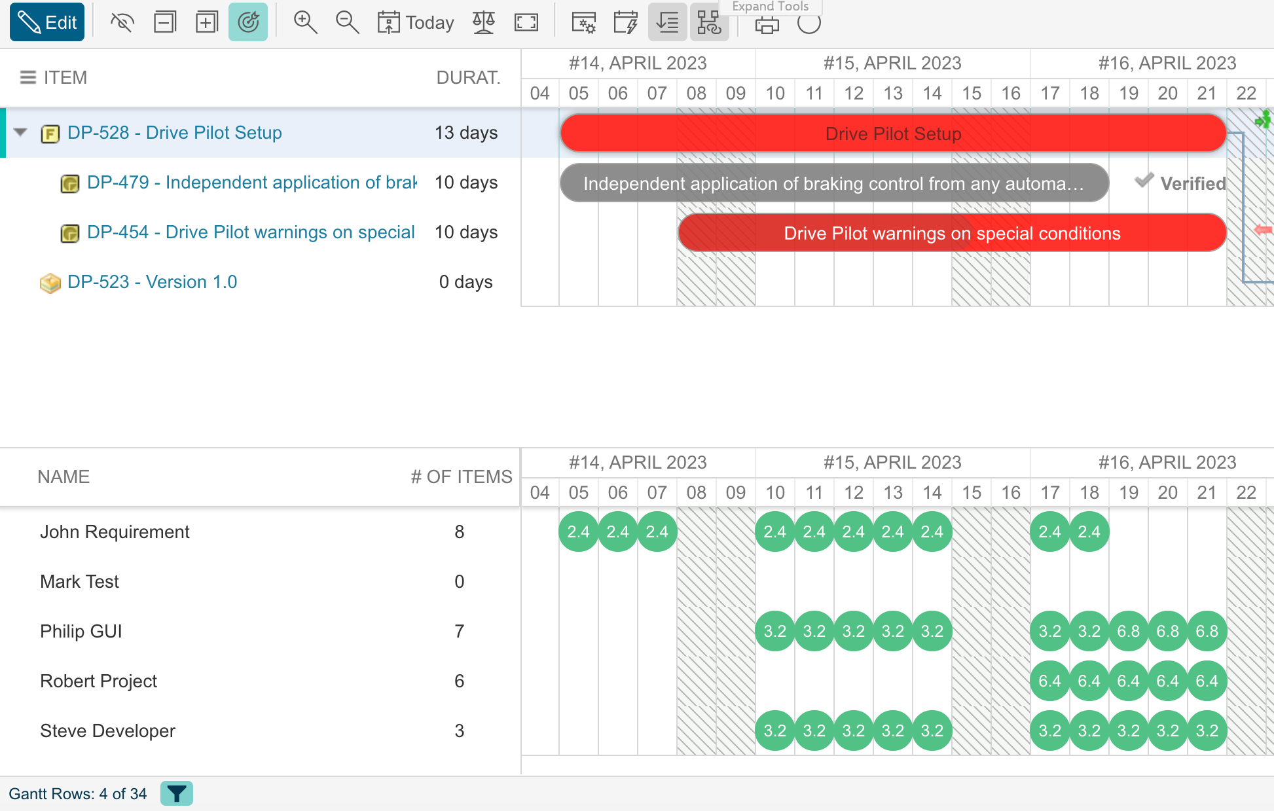Zoom in on the Gantt chart
Image resolution: width=1274 pixels, height=811 pixels.
tap(305, 22)
